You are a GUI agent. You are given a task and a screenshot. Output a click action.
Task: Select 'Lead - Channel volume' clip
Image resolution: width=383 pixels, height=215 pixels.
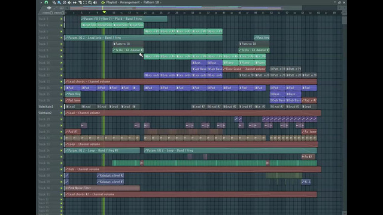click(x=193, y=113)
